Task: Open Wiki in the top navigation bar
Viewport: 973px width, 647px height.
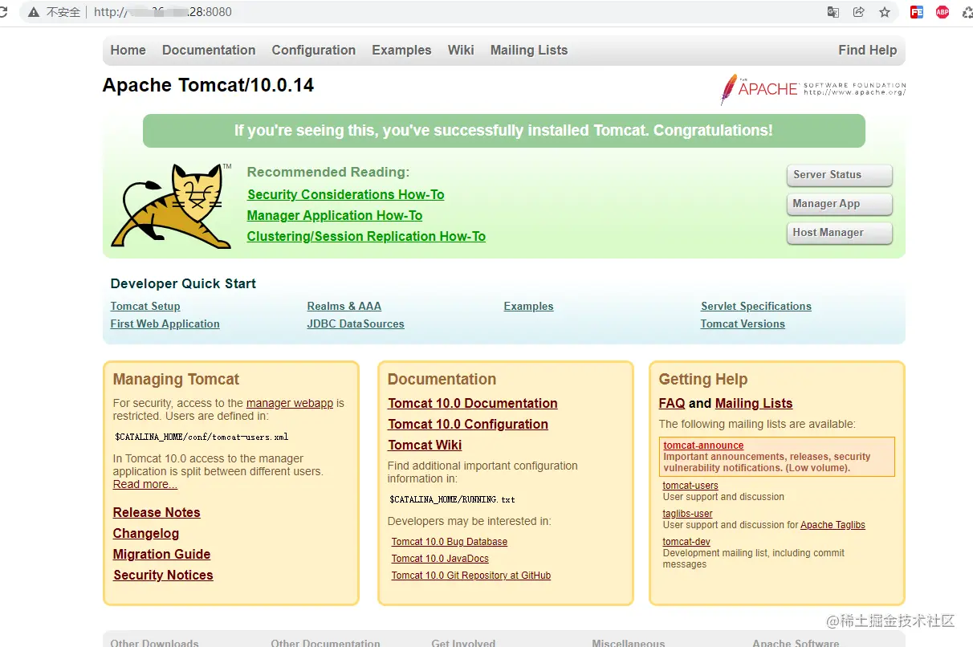Action: 461,50
